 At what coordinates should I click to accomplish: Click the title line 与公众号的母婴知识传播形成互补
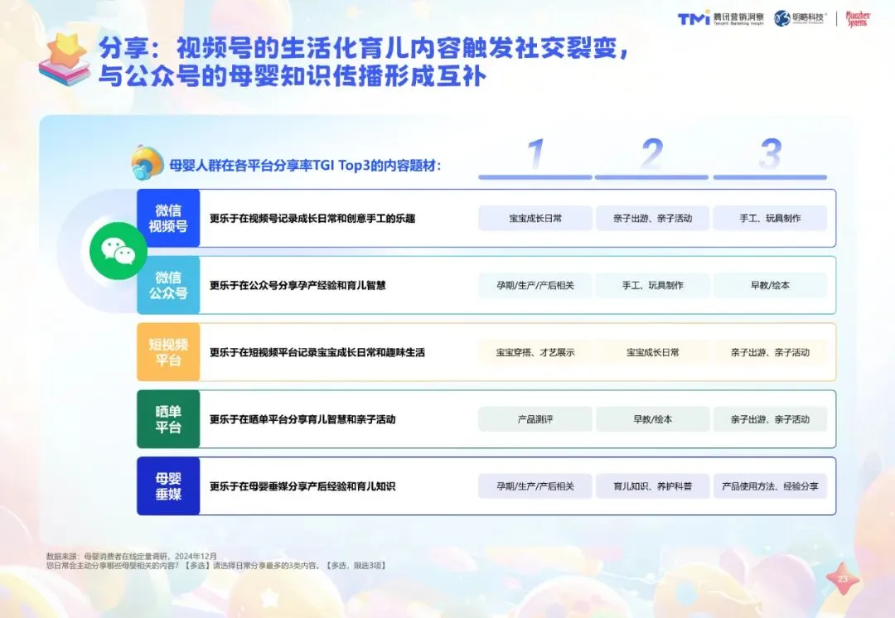tap(293, 76)
